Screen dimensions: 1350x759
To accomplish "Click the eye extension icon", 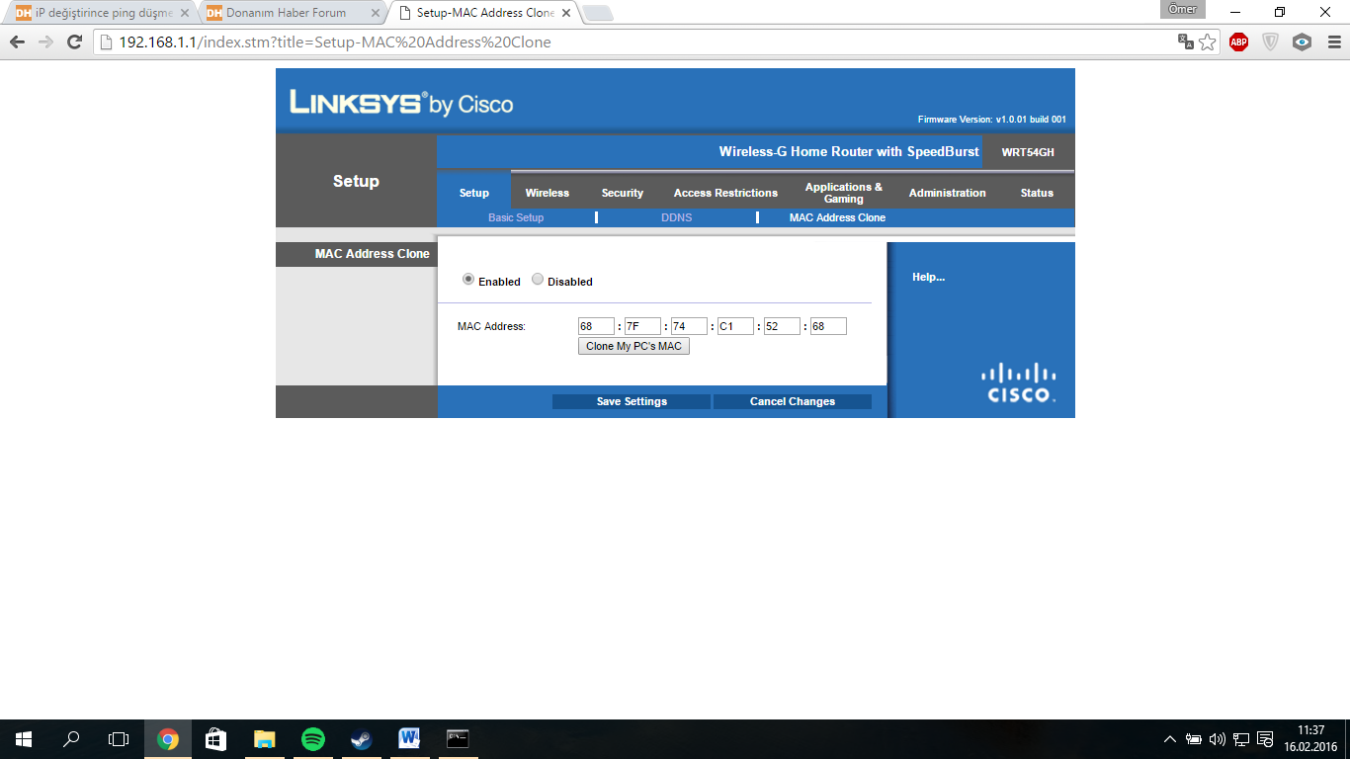I will (1302, 42).
